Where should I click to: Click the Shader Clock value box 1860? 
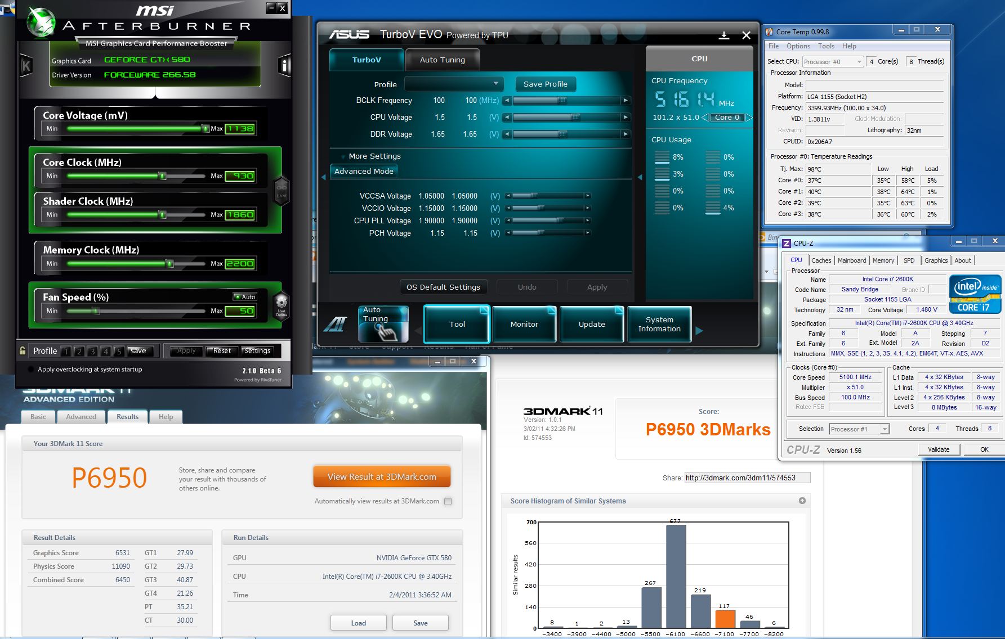tap(240, 215)
